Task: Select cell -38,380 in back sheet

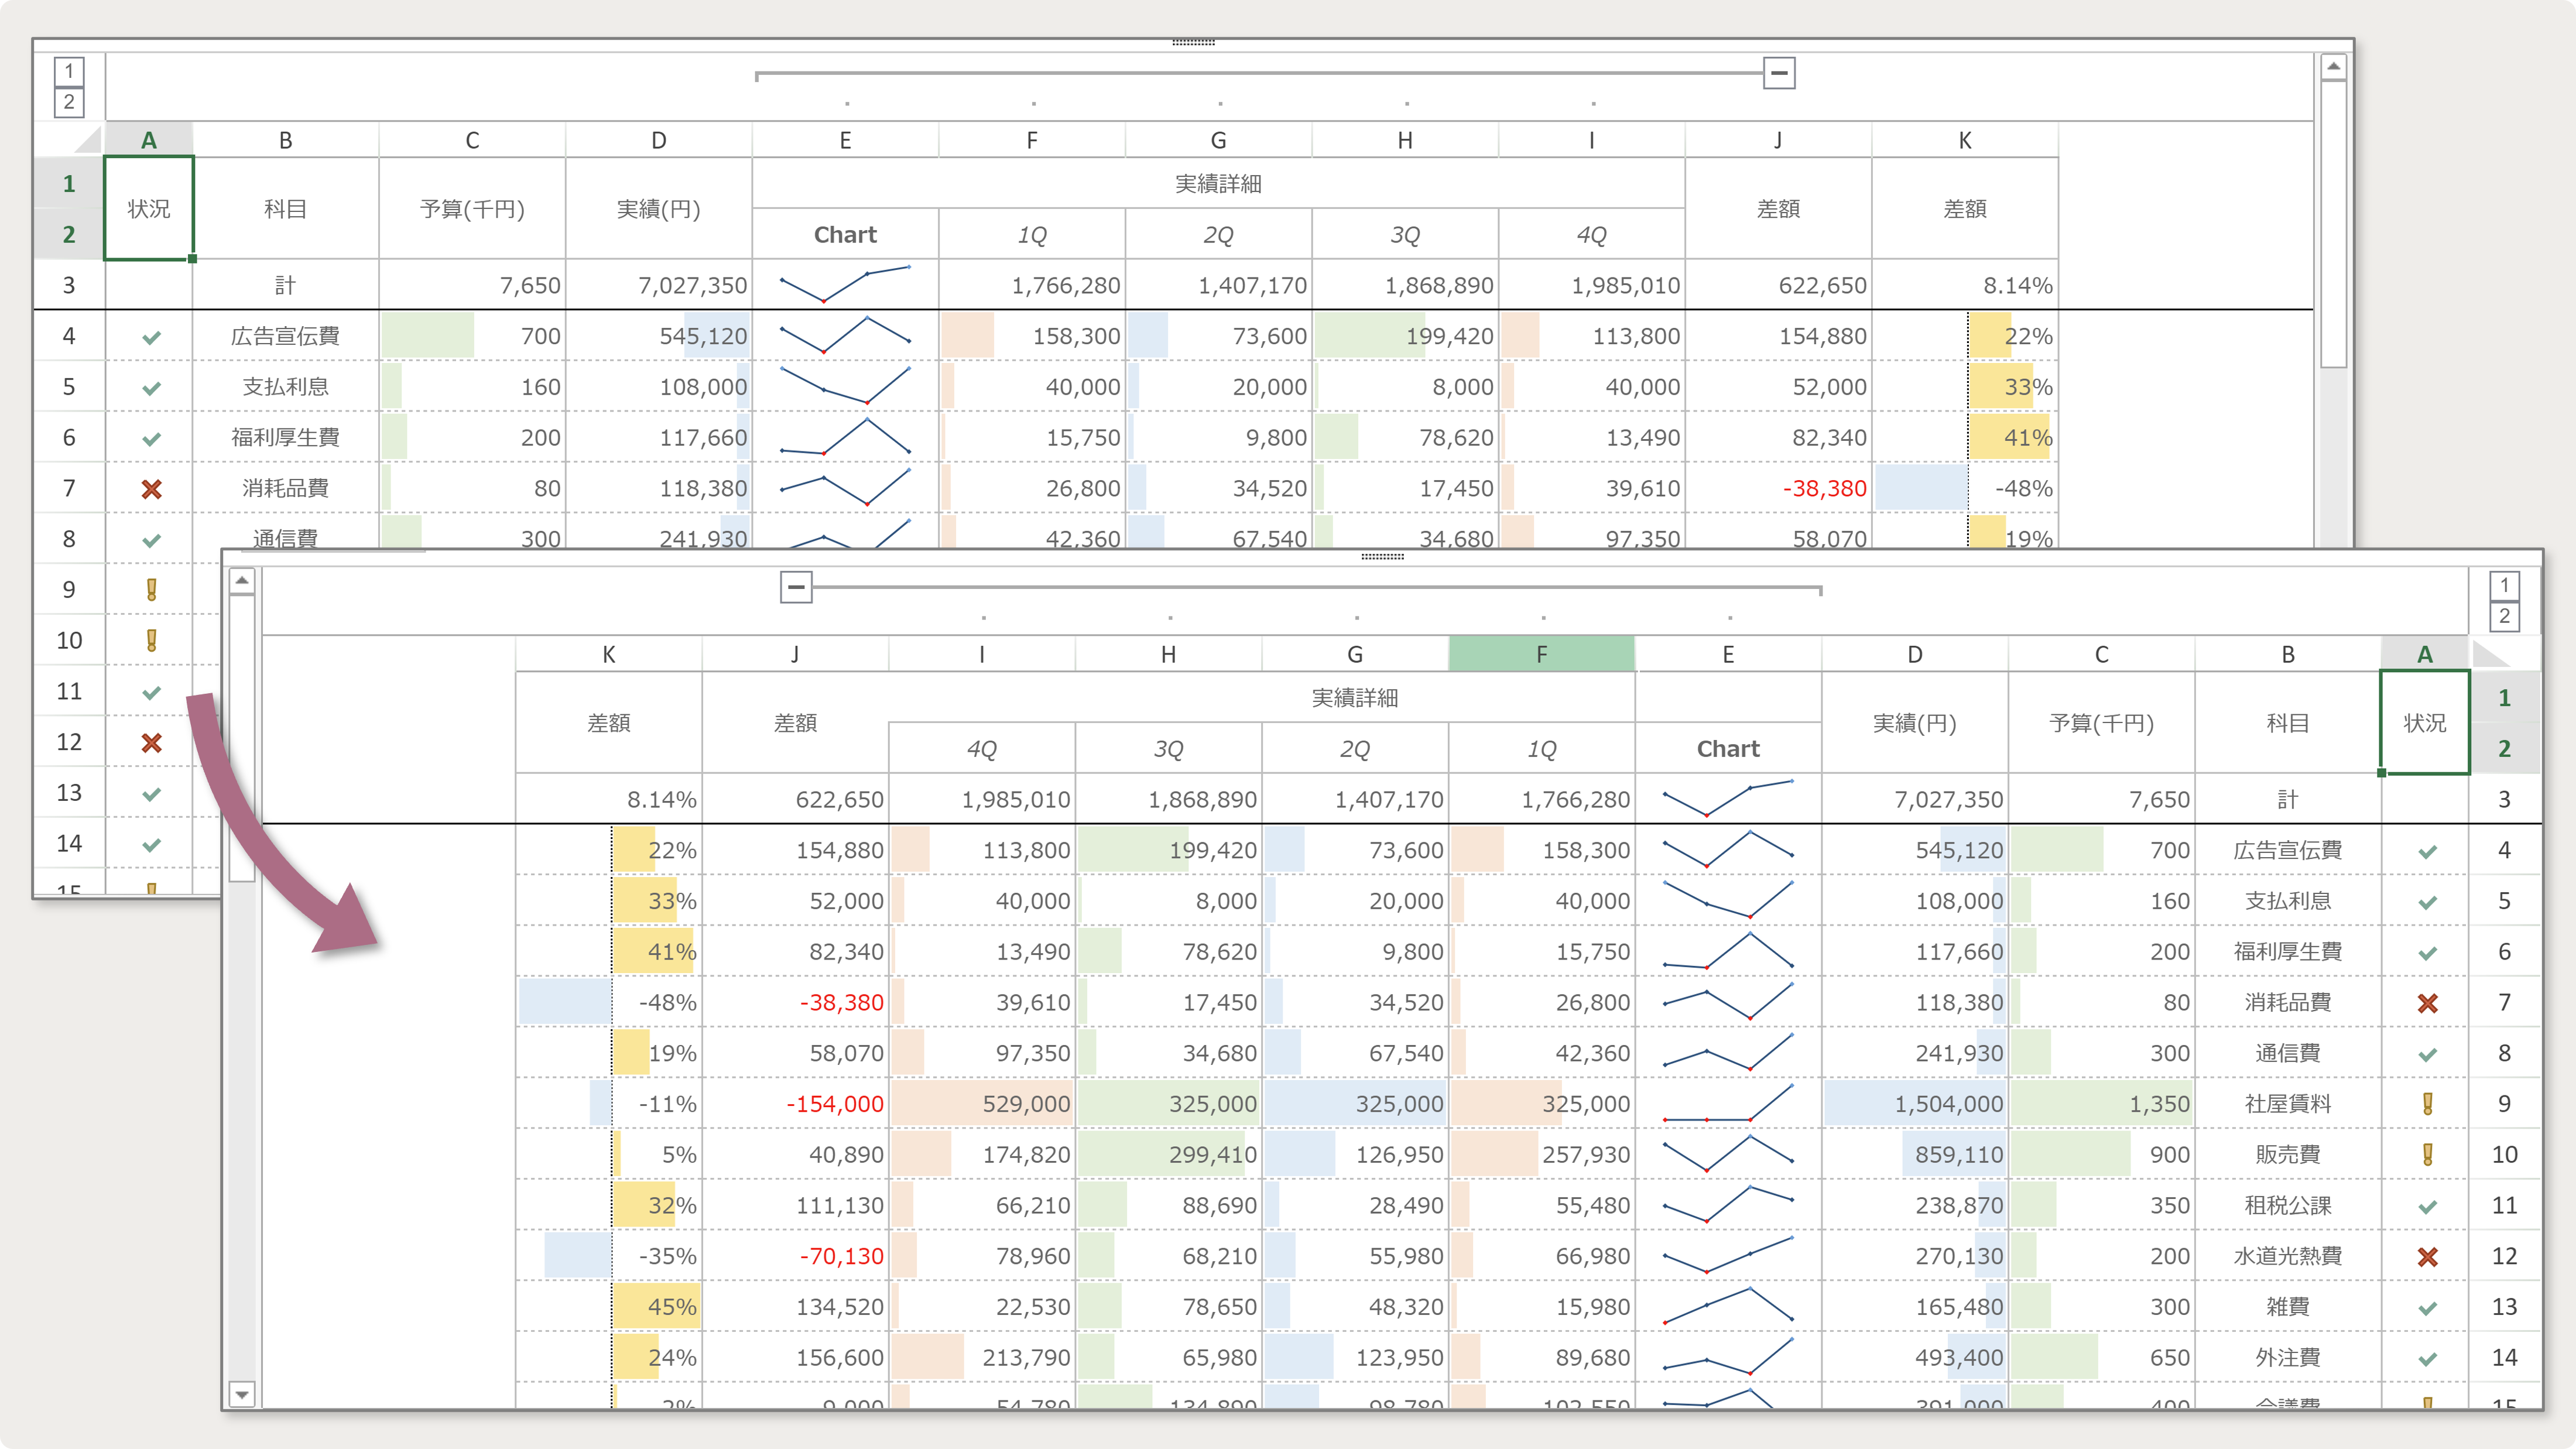Action: (x=1778, y=488)
